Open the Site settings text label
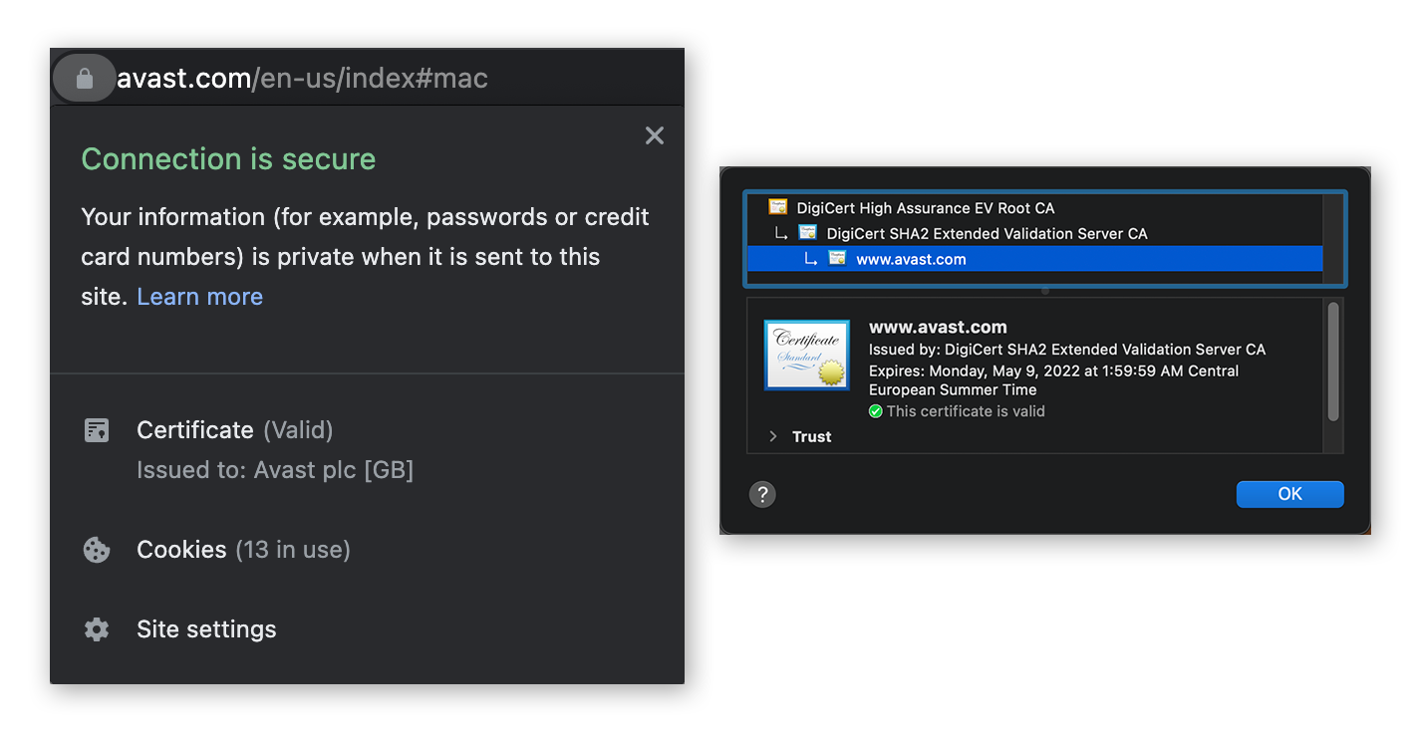The width and height of the screenshot is (1419, 743). (206, 629)
